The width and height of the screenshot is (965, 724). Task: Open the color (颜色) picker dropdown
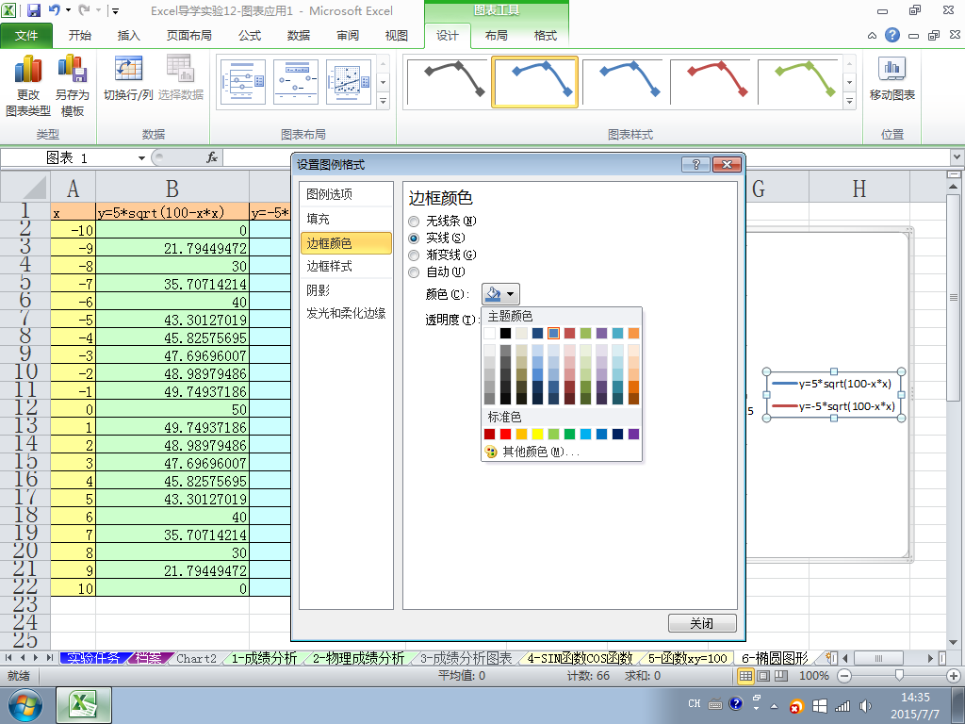click(500, 294)
